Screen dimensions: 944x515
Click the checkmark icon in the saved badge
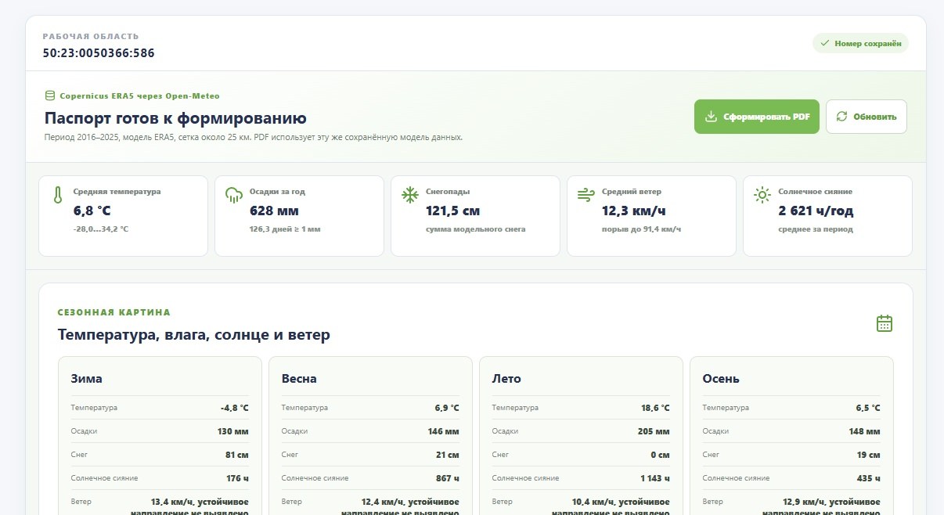[825, 43]
